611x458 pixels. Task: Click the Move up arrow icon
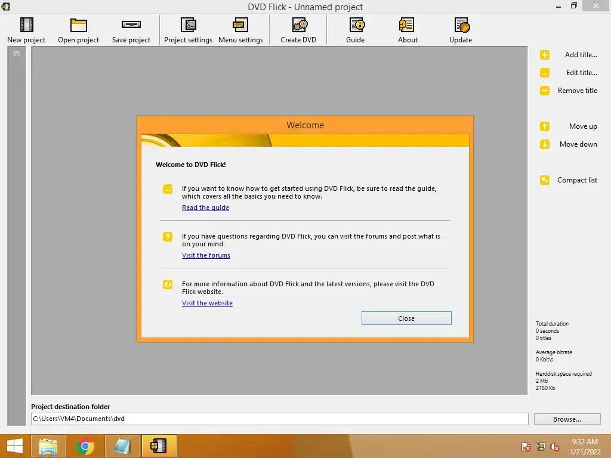[x=545, y=126]
